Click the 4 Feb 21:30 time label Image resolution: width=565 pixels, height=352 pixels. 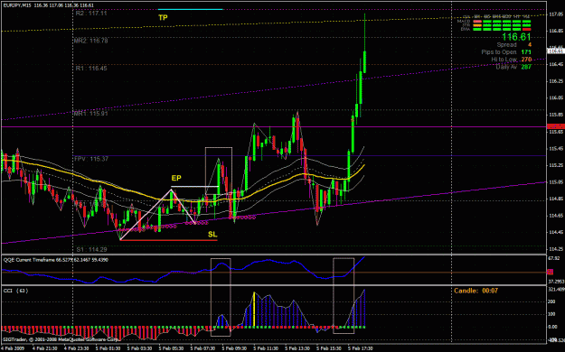tap(44, 348)
